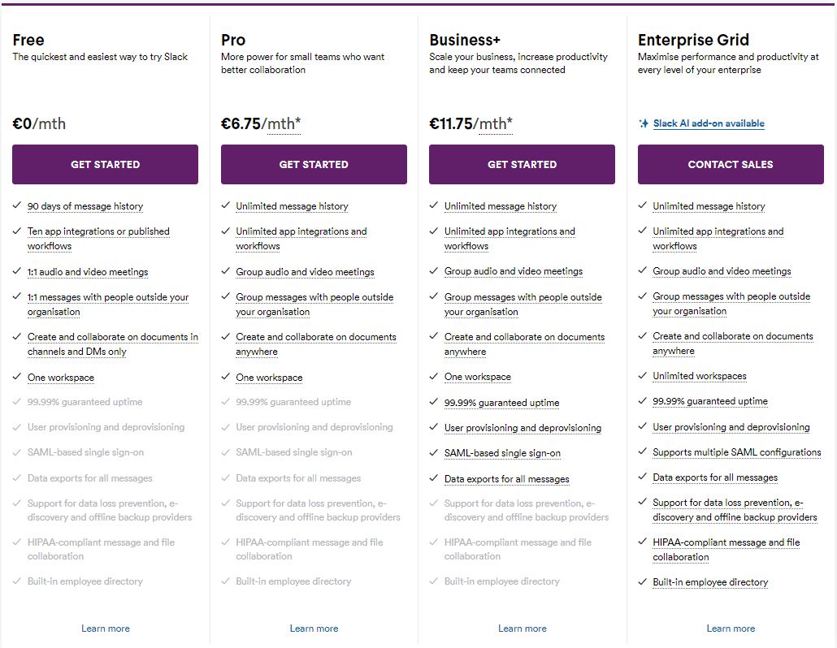The width and height of the screenshot is (837, 648).
Task: Click Business+ Data exports for all messages
Action: click(x=506, y=479)
